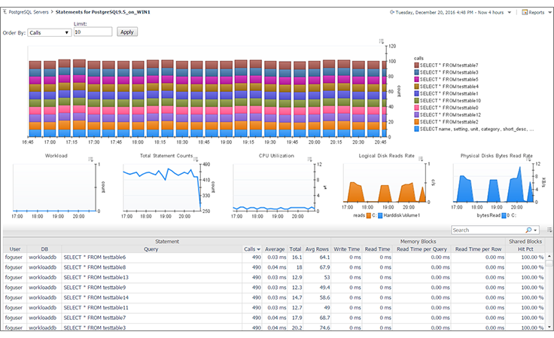Screen dimensions: 554x338
Task: Click the magnifier icon in the search box
Action: click(x=529, y=230)
